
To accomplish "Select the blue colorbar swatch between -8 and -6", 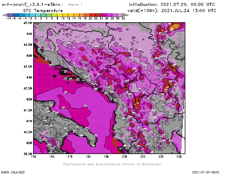I will [16, 15].
